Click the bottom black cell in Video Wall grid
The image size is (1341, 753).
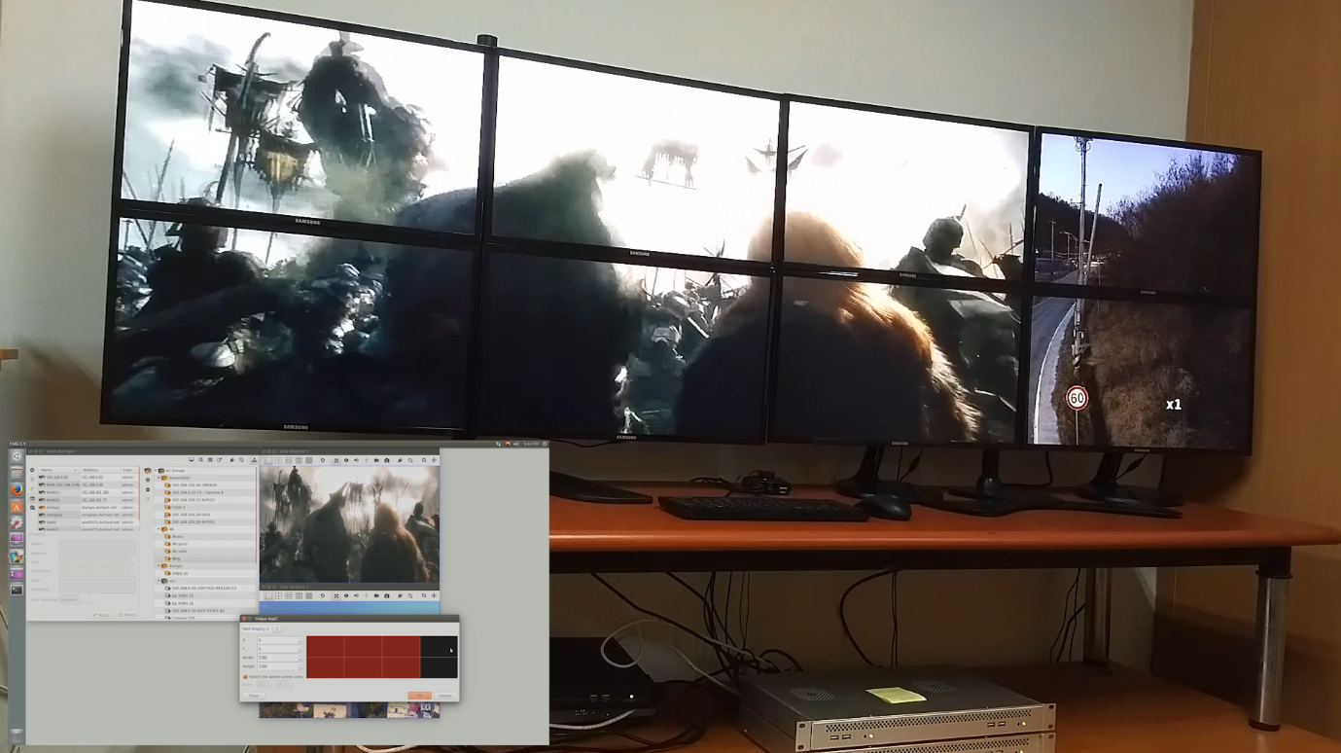click(x=439, y=667)
